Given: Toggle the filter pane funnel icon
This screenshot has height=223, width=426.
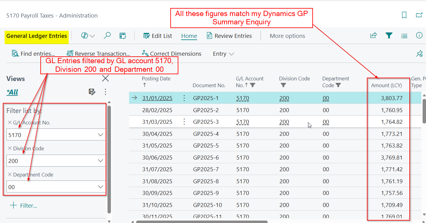Looking at the screenshot, I should [389, 36].
